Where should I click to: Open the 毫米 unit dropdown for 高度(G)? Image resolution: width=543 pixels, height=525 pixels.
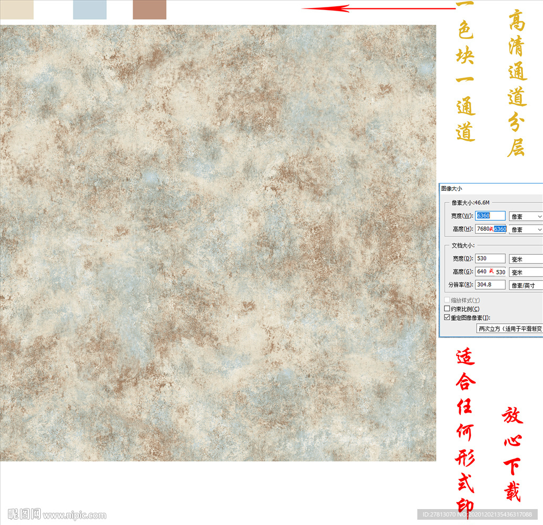(526, 272)
